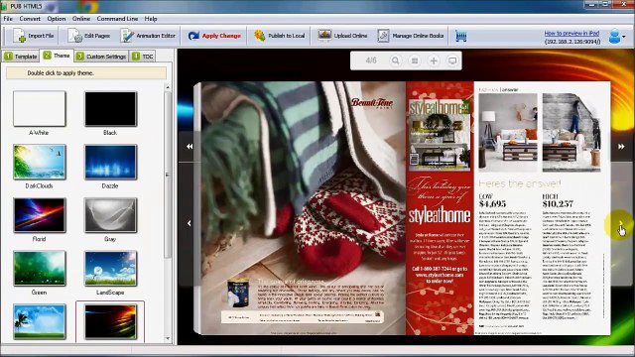Click the shopping cart icon in toolbar
This screenshot has width=635, height=357.
click(460, 36)
